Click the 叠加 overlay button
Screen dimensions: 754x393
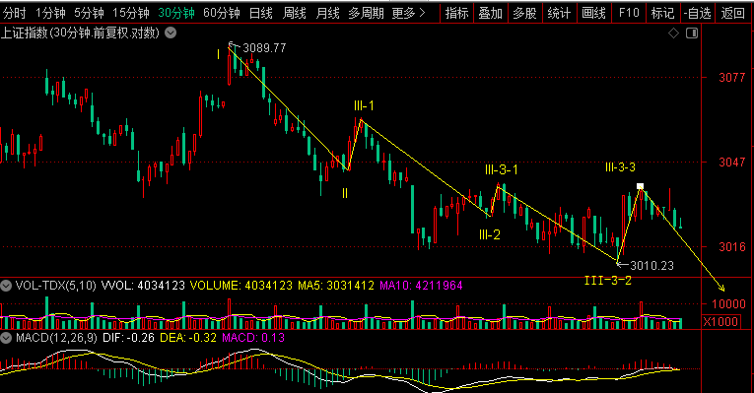[491, 13]
